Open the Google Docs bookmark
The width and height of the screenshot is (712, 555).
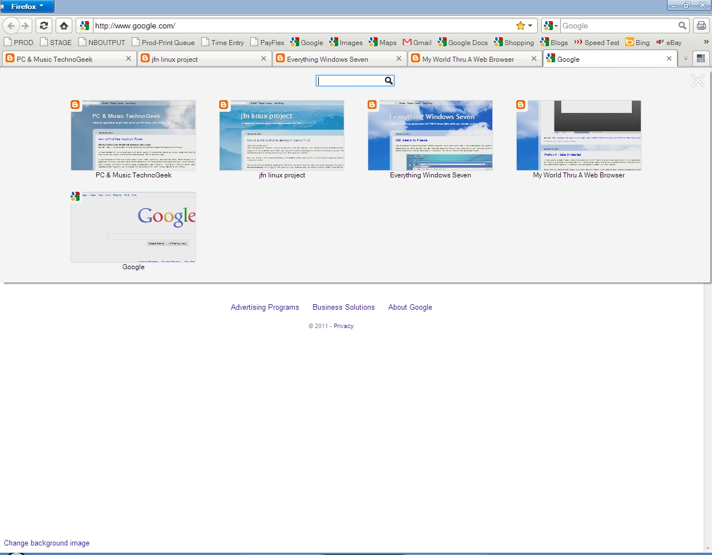coord(463,42)
